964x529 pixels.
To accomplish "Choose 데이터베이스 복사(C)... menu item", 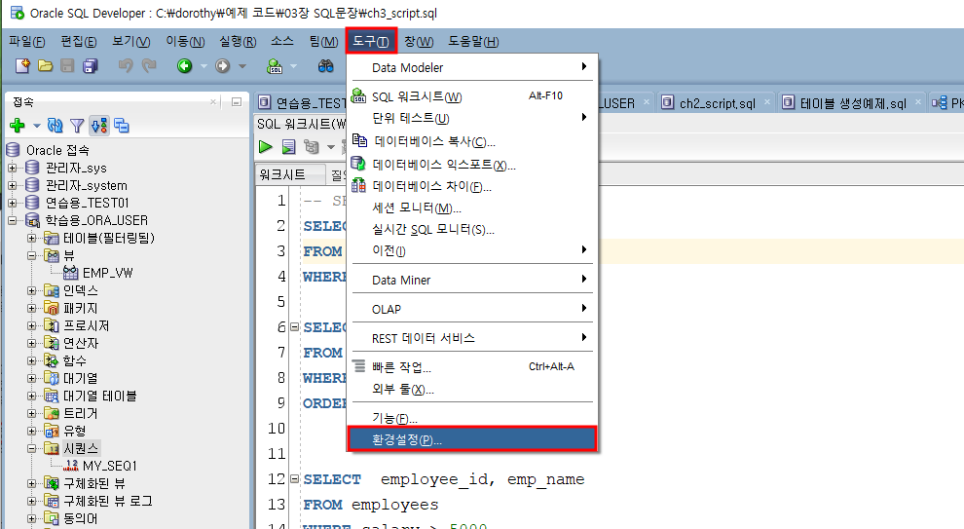I will coord(472,141).
